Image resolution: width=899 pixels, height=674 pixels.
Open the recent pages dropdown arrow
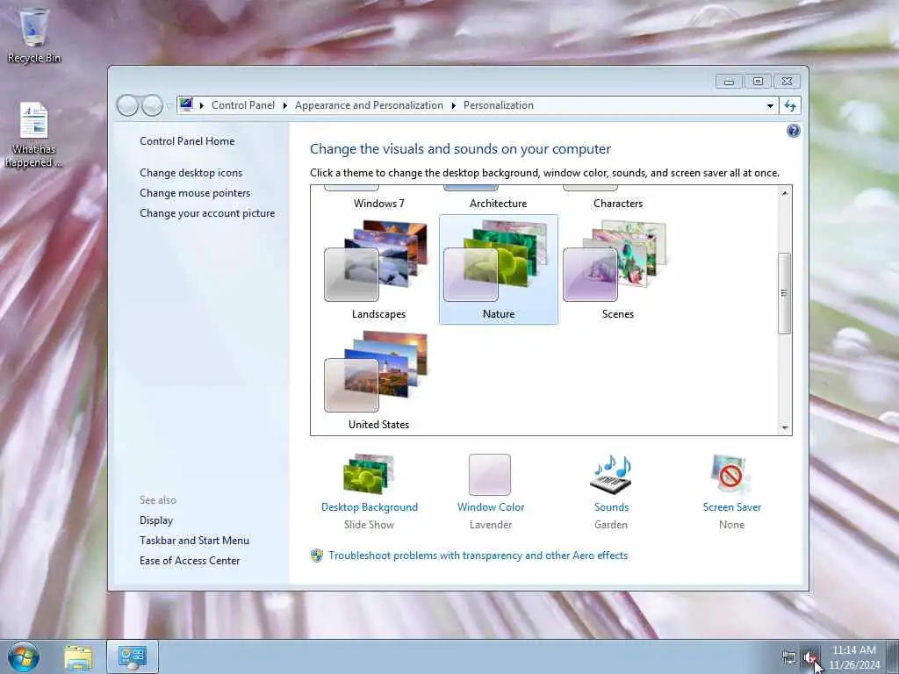[169, 105]
